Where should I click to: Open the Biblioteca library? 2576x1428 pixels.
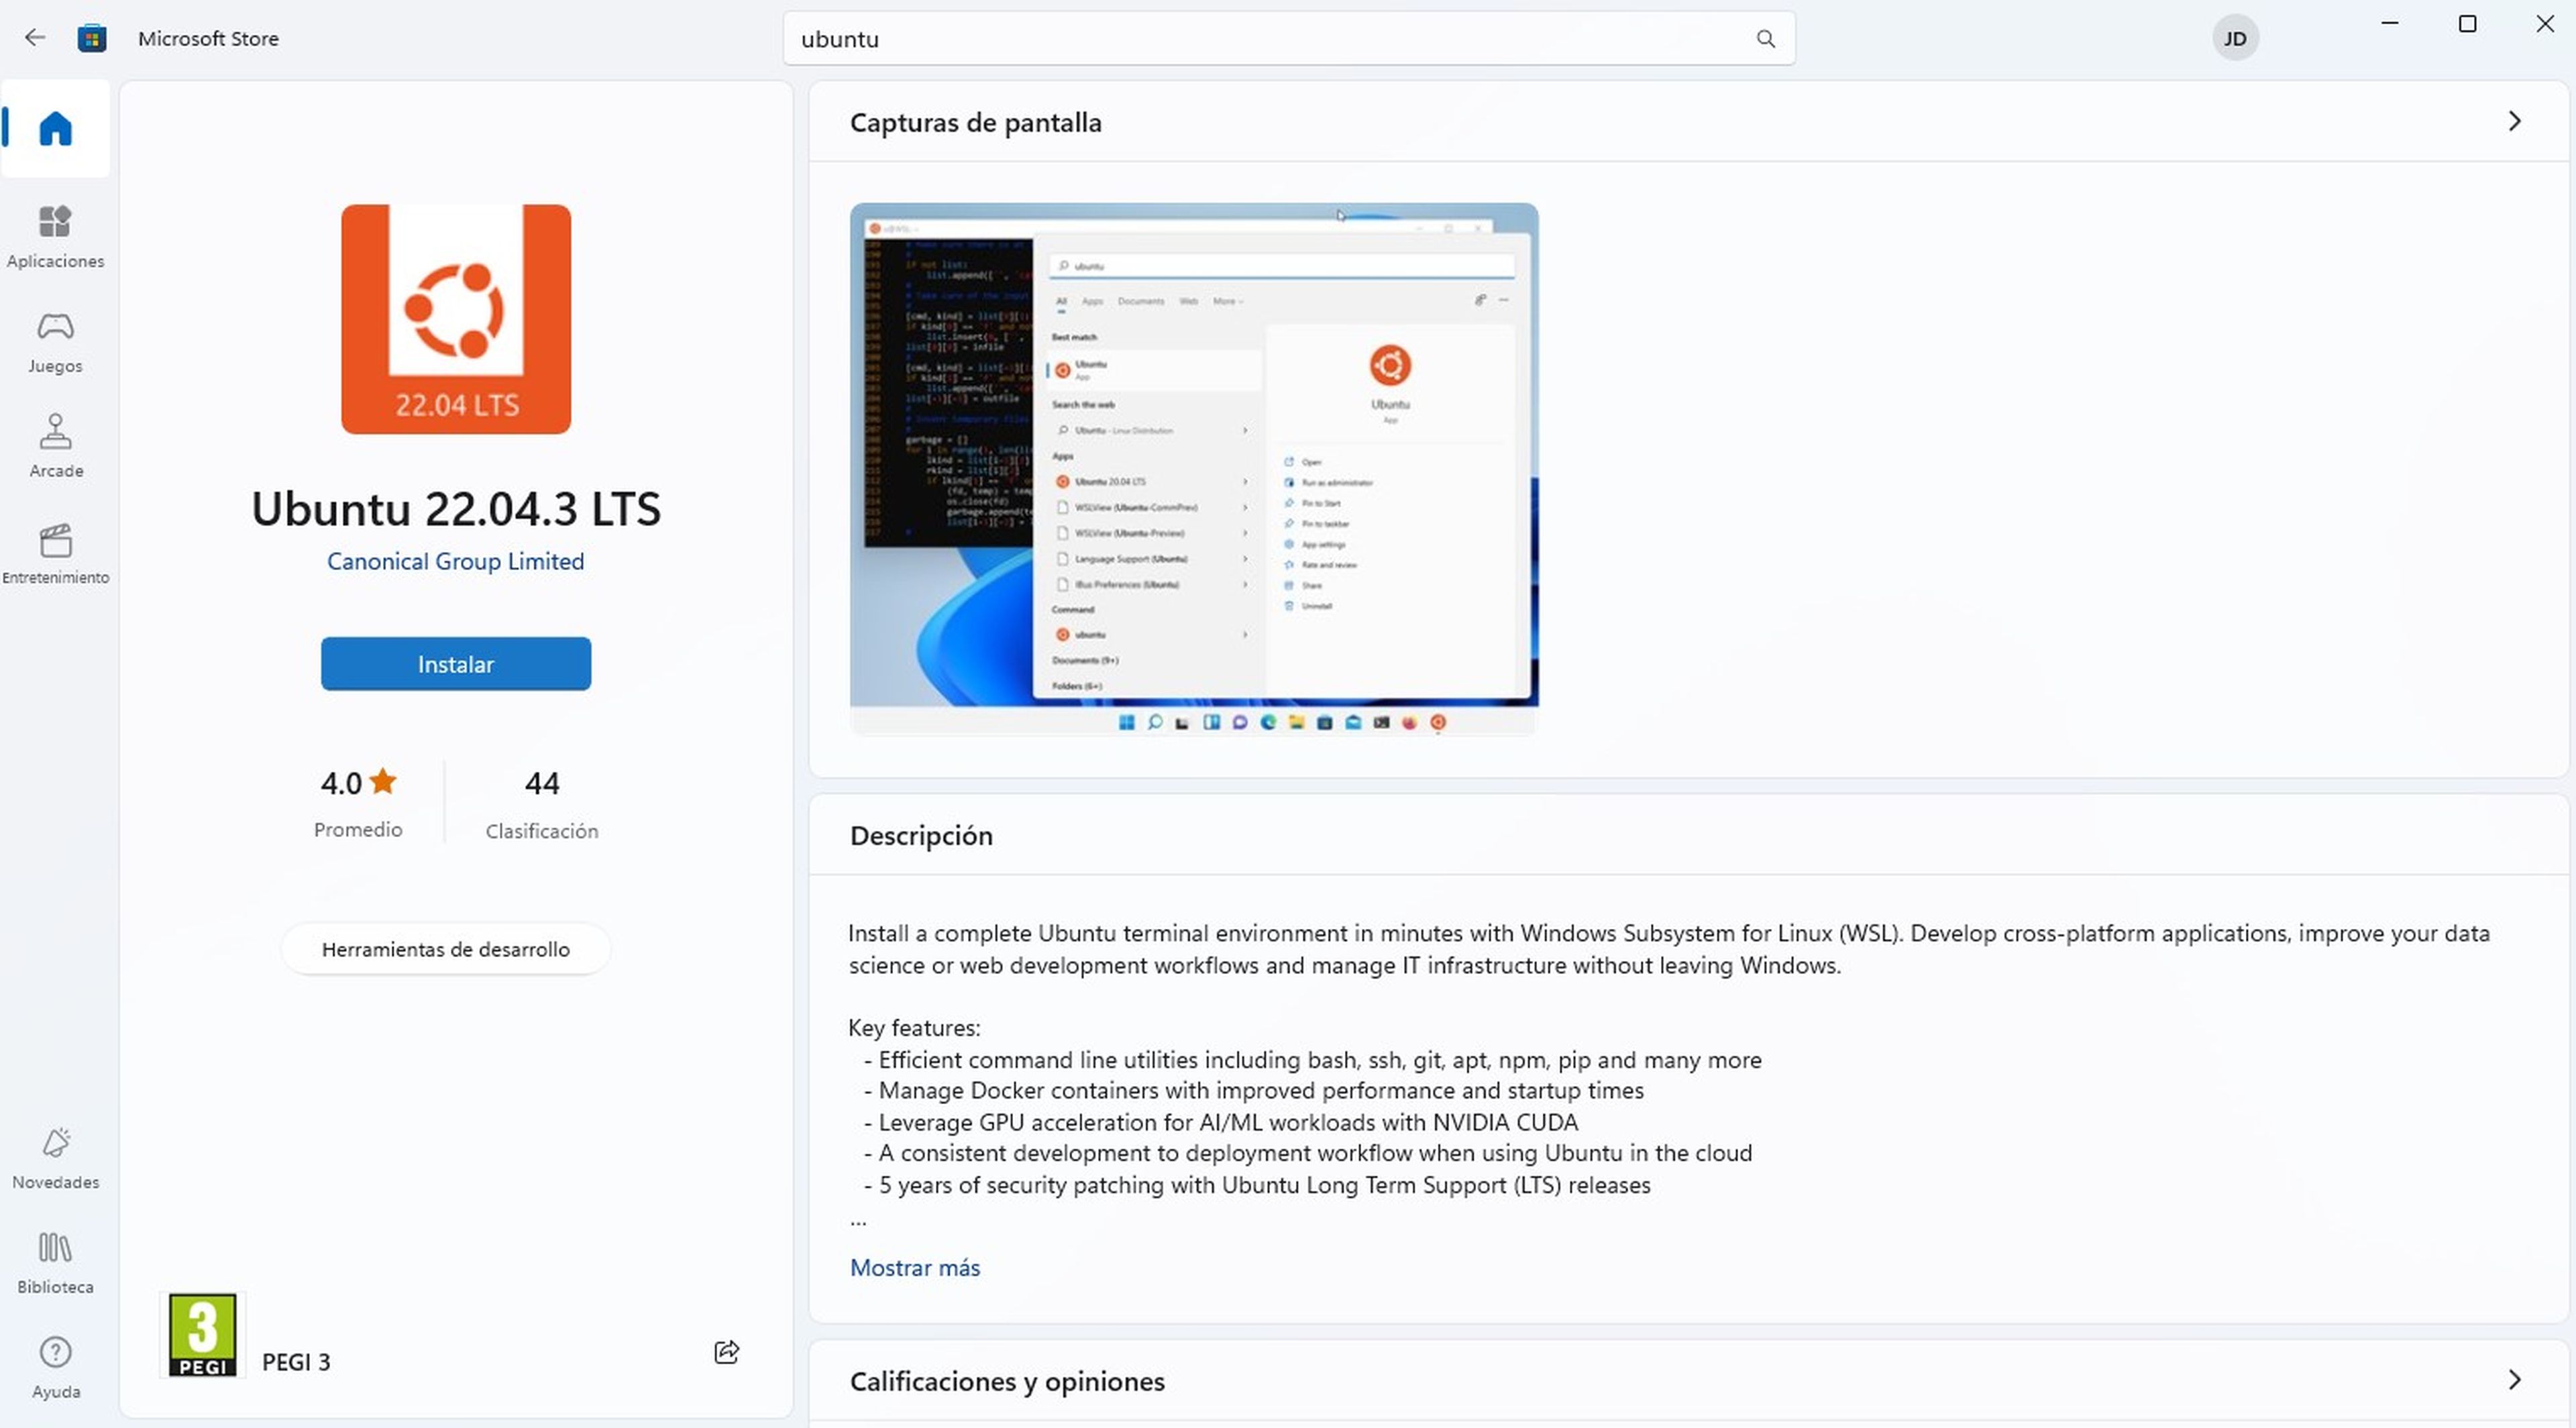(55, 1263)
